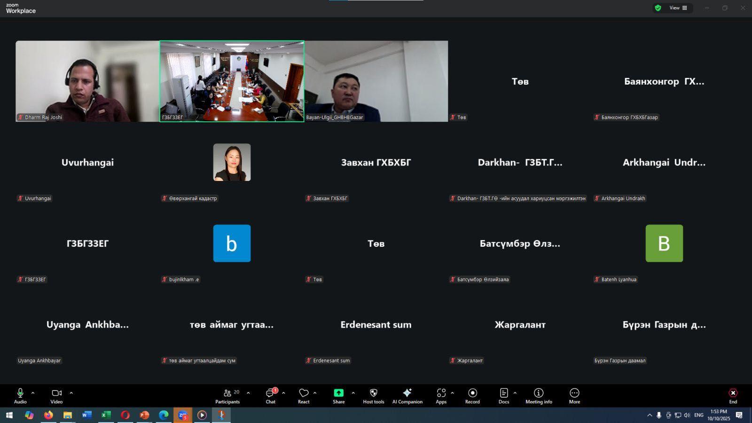The image size is (752, 423).
Task: Open Firefox from the Windows taskbar
Action: tap(48, 415)
